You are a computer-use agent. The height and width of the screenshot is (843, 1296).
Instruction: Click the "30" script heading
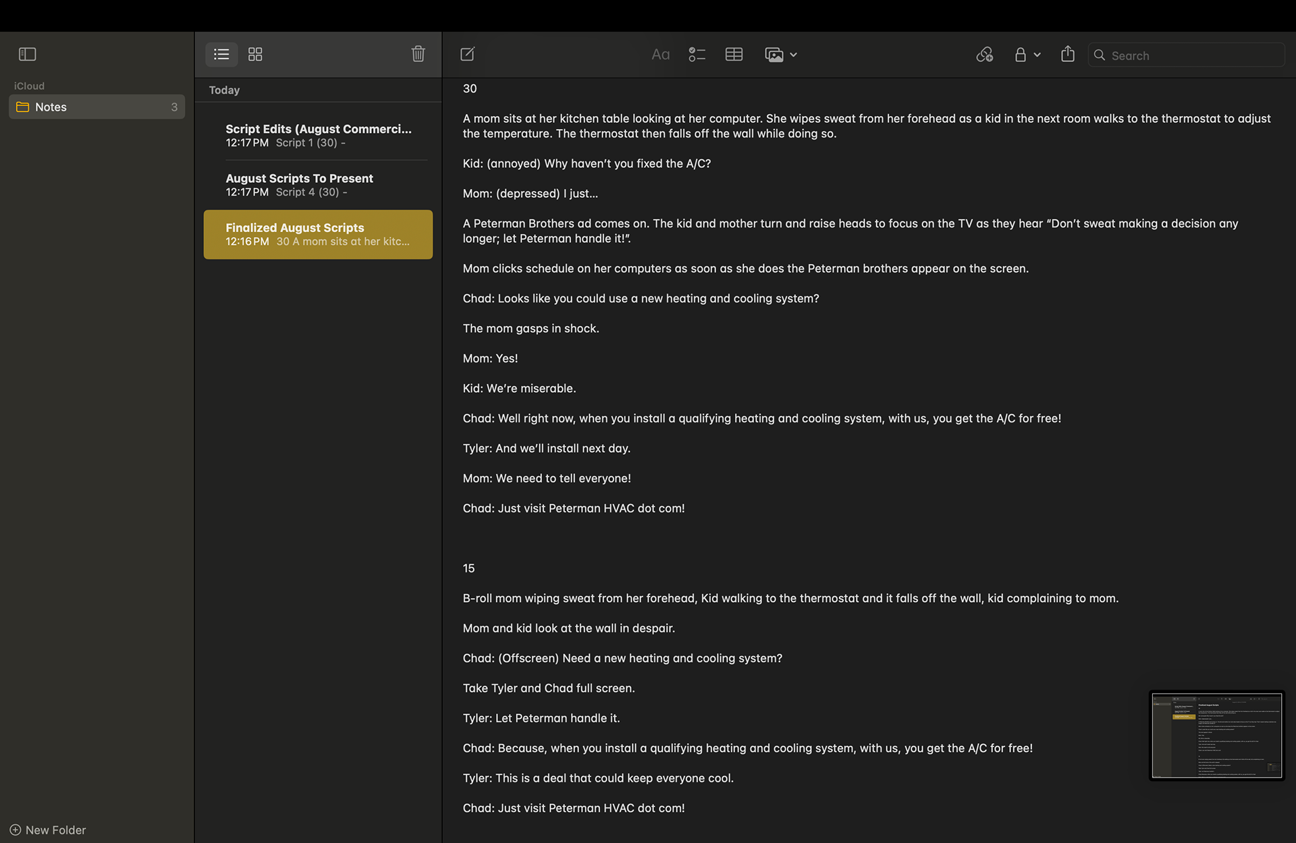coord(470,88)
